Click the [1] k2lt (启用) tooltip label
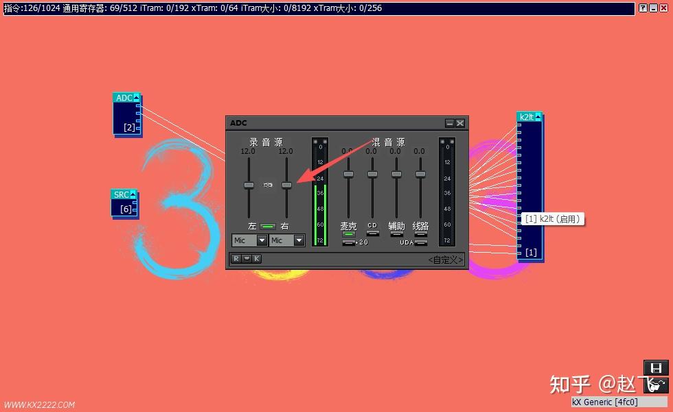This screenshot has height=412, width=673. pos(553,219)
